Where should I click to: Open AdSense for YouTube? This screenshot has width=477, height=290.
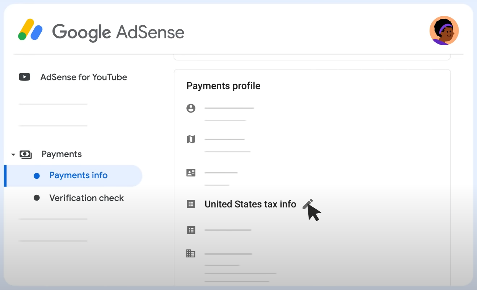tap(84, 77)
